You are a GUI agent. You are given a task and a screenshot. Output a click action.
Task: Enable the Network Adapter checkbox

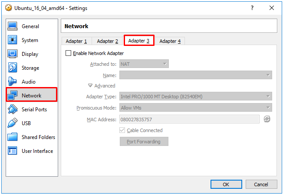tap(68, 53)
